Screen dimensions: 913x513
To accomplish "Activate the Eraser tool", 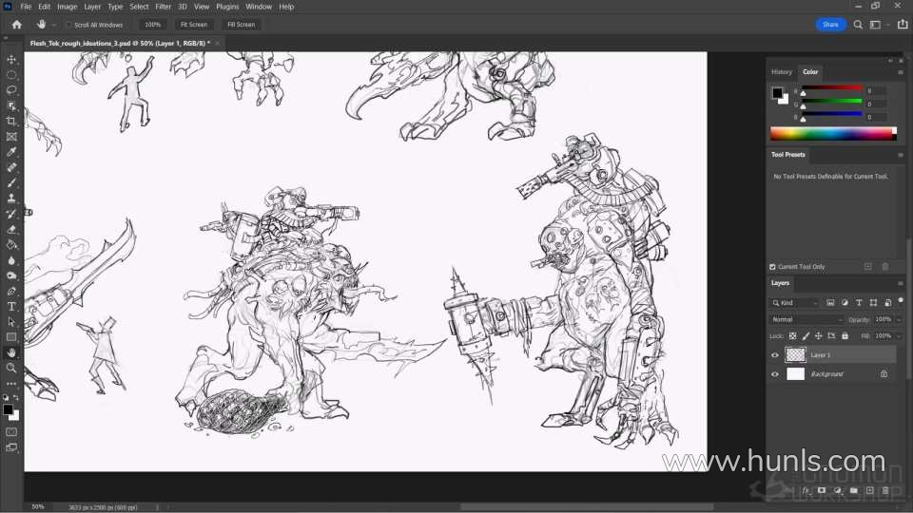I will [x=11, y=229].
